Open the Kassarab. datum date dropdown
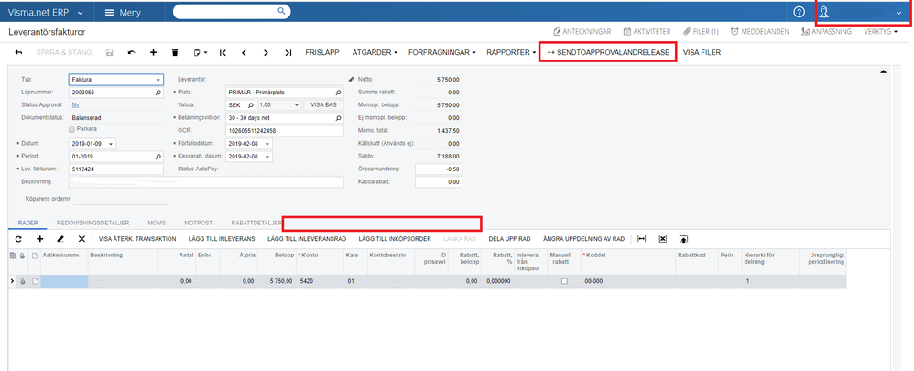This screenshot has width=914, height=371. [x=267, y=157]
